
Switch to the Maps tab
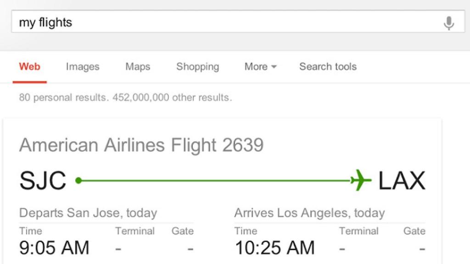[137, 67]
